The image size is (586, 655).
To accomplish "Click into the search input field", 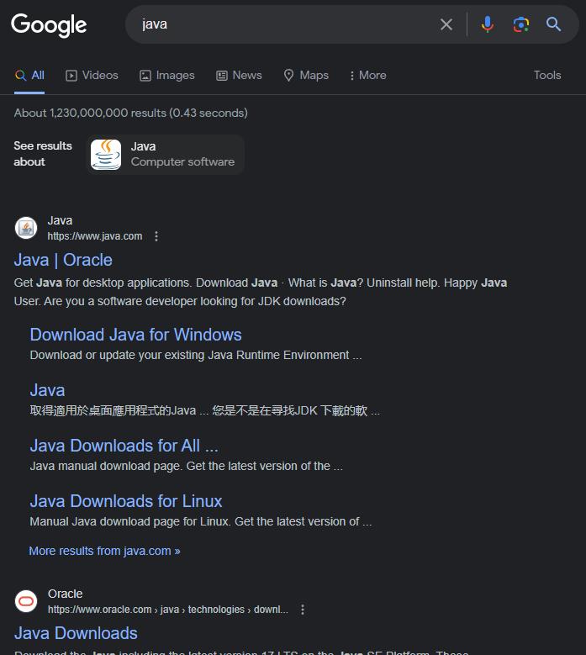I will (x=286, y=24).
